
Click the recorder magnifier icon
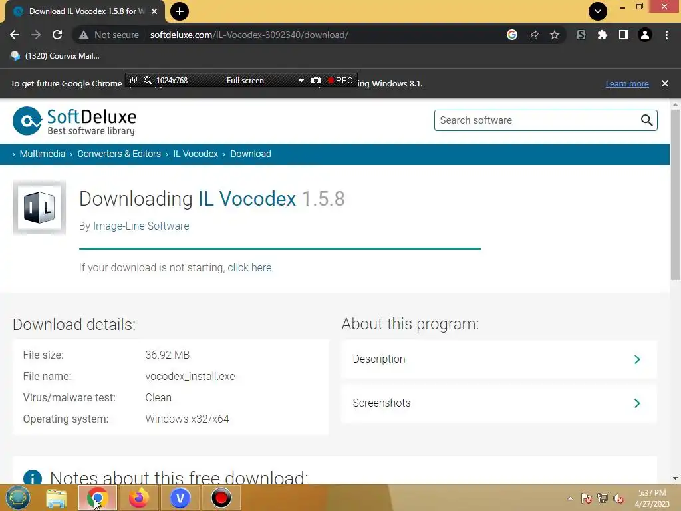point(148,80)
